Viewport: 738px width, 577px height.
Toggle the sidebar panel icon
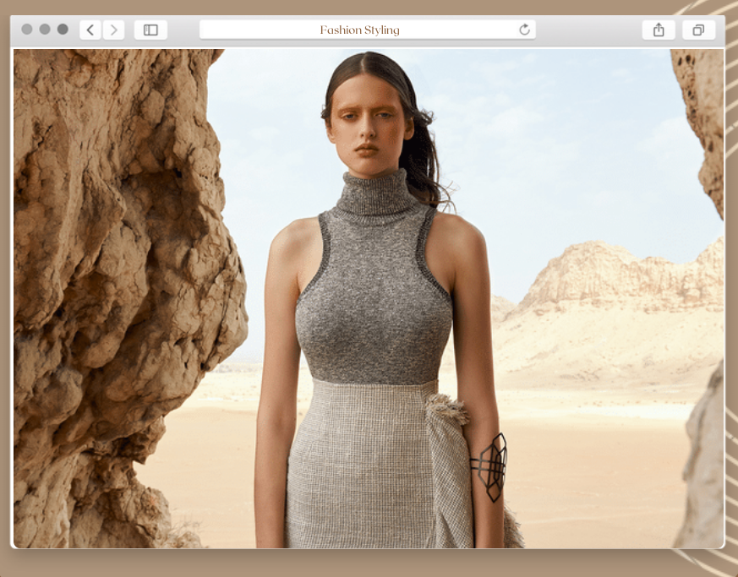tap(150, 30)
